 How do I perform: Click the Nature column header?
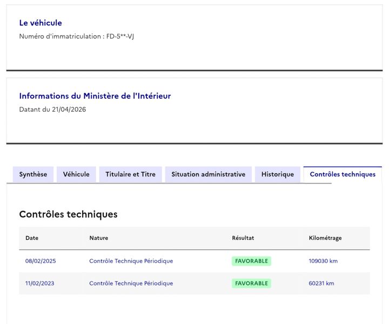99,238
